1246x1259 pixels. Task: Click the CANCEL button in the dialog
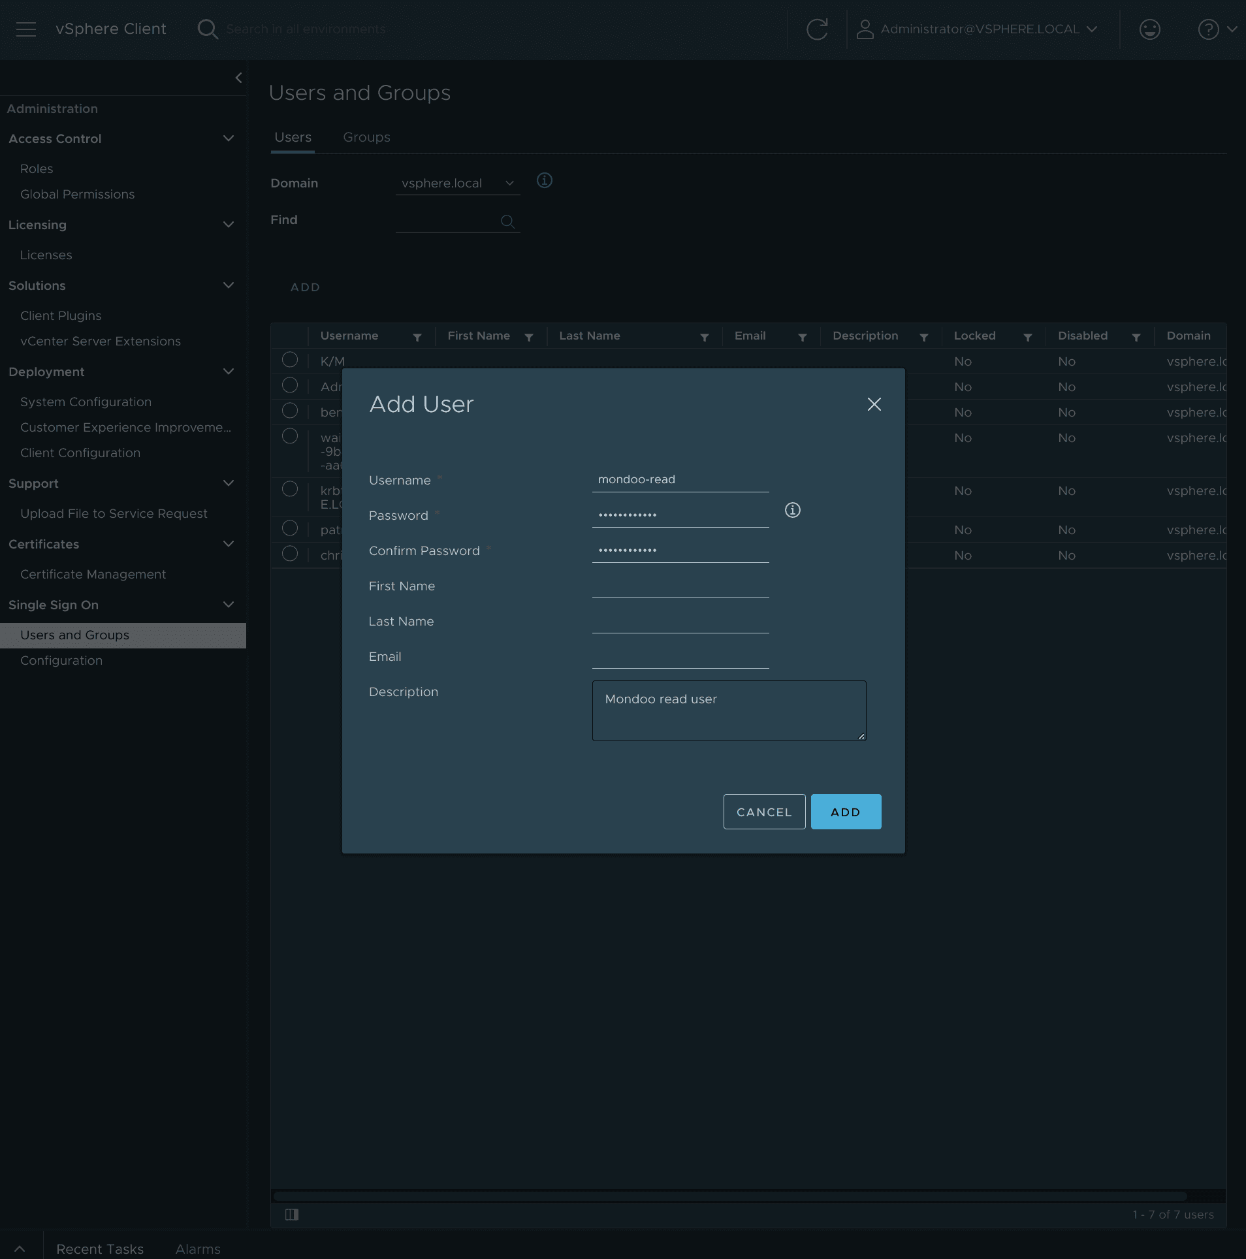pos(763,812)
